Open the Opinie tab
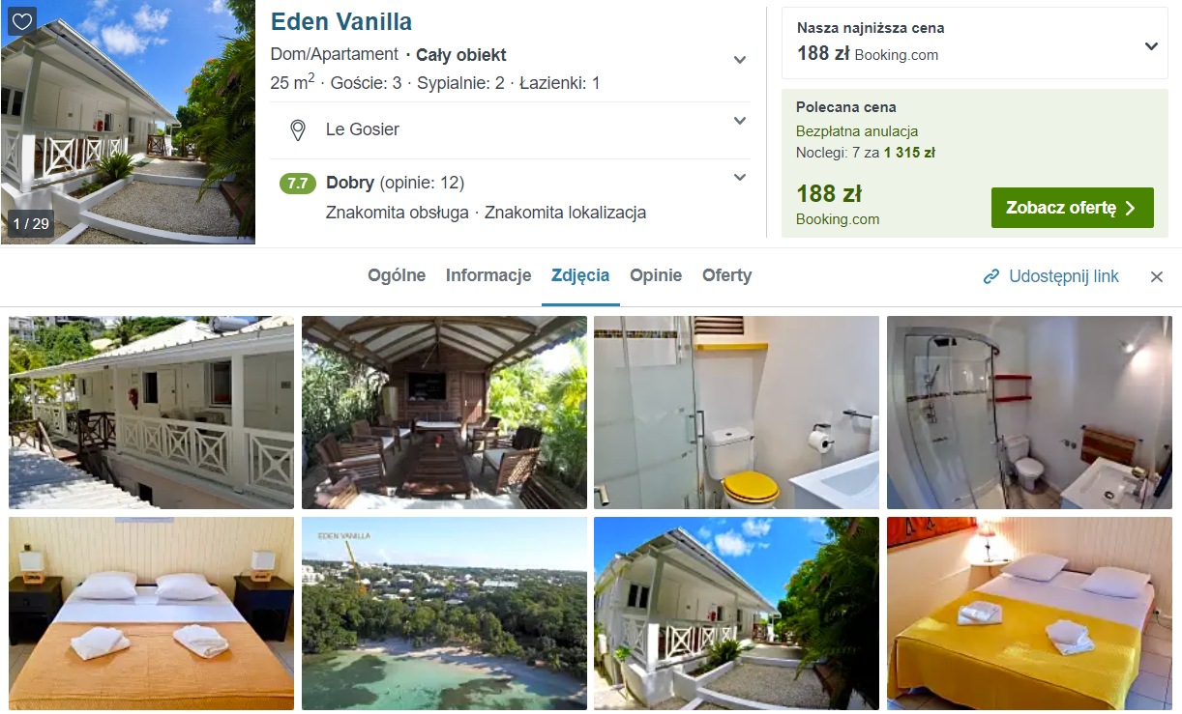The image size is (1182, 714). click(x=656, y=275)
